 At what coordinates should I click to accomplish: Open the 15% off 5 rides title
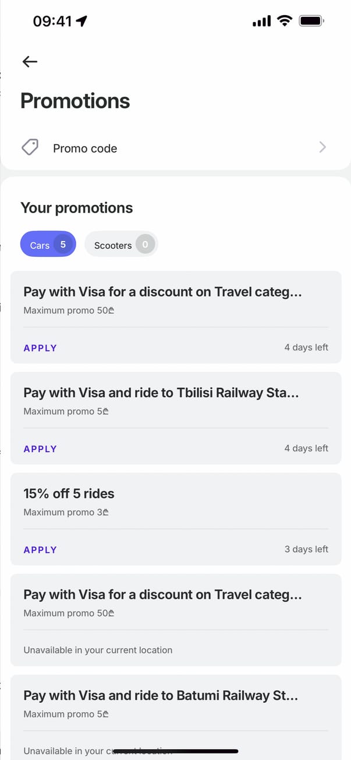tap(69, 494)
